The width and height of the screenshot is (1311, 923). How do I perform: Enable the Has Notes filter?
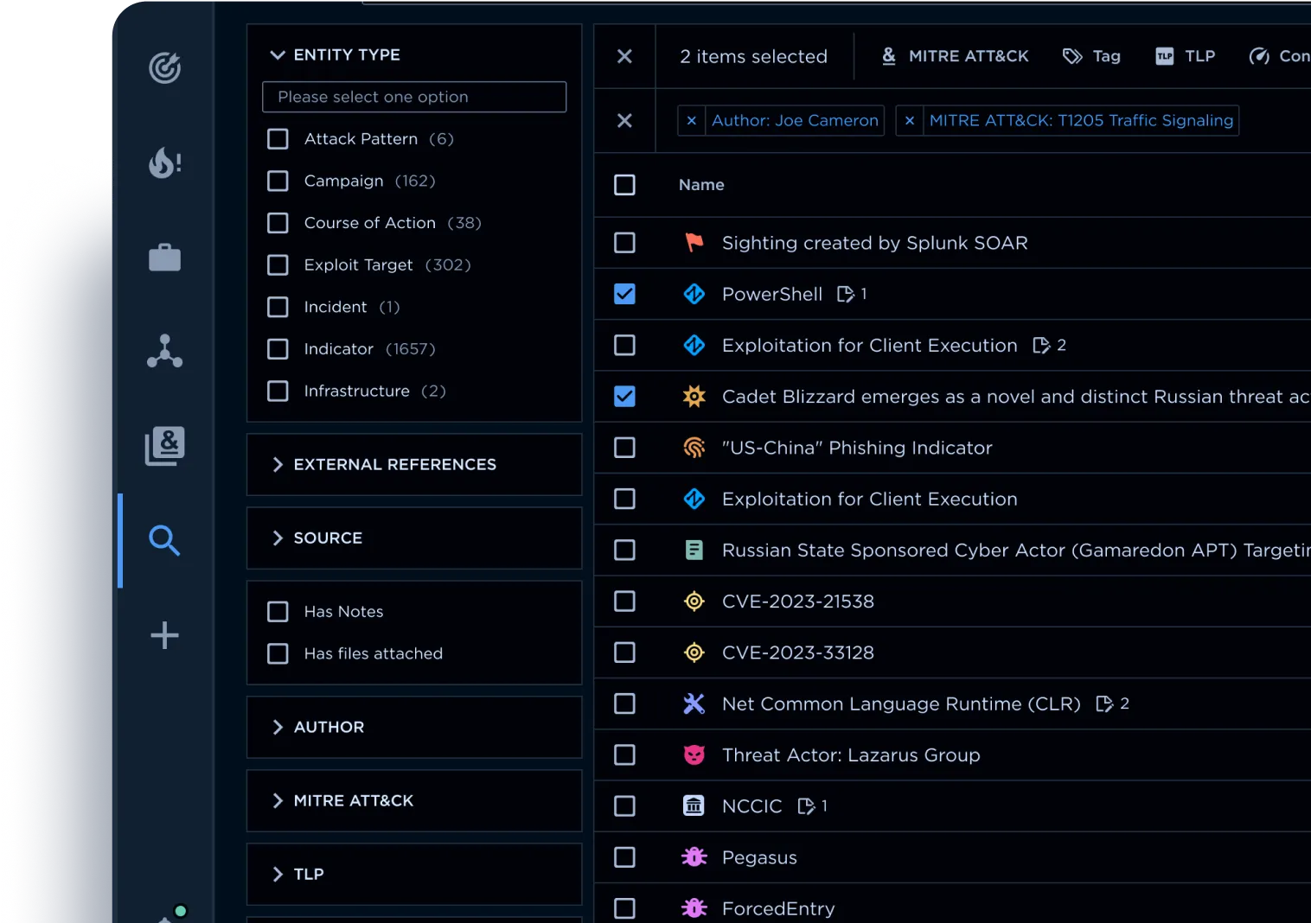278,612
